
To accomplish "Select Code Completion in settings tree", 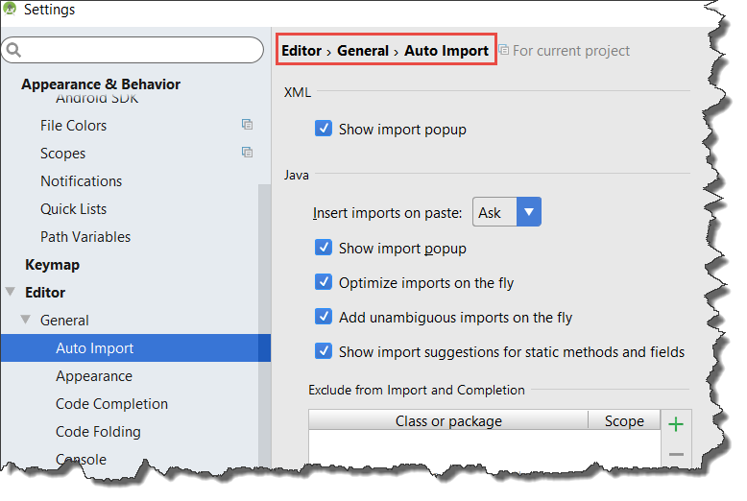I will [111, 404].
